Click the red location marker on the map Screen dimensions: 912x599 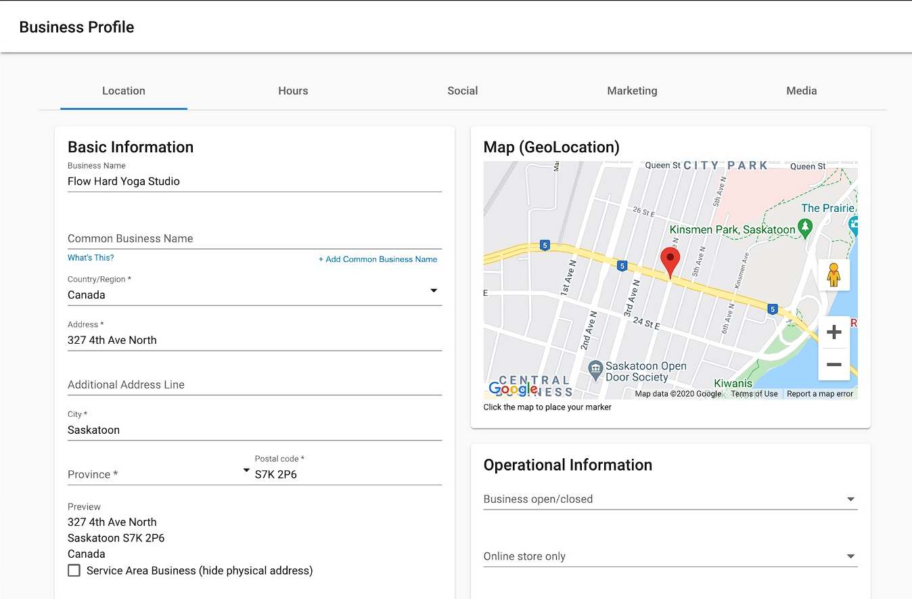point(670,261)
